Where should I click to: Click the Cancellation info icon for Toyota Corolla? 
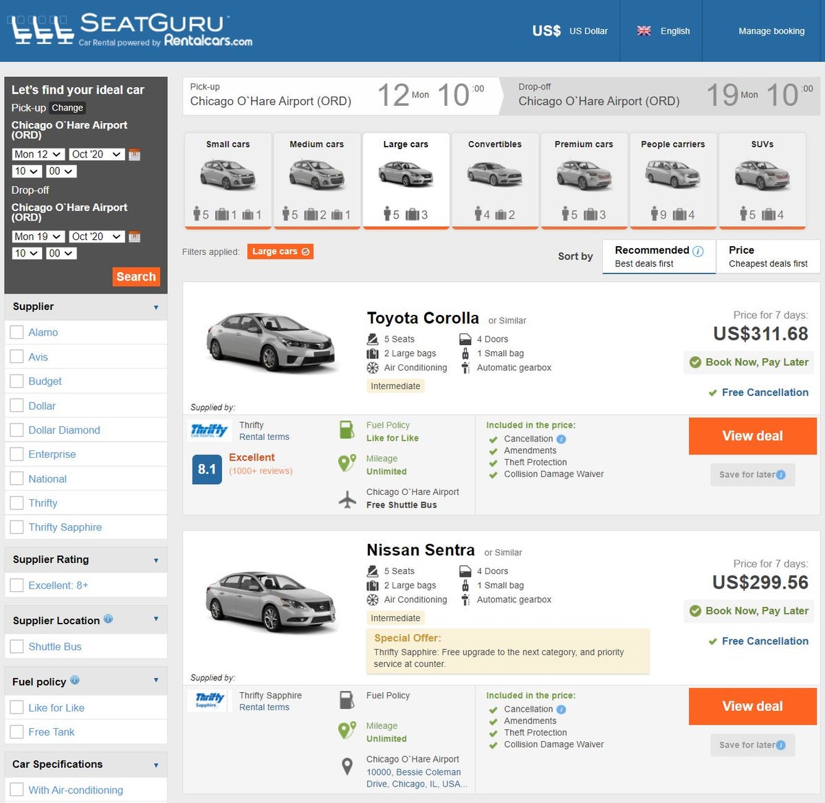click(561, 438)
